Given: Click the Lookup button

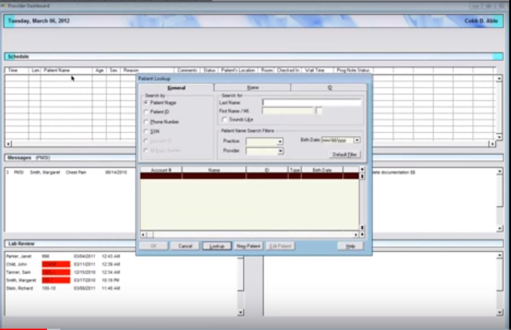Looking at the screenshot, I should [217, 246].
